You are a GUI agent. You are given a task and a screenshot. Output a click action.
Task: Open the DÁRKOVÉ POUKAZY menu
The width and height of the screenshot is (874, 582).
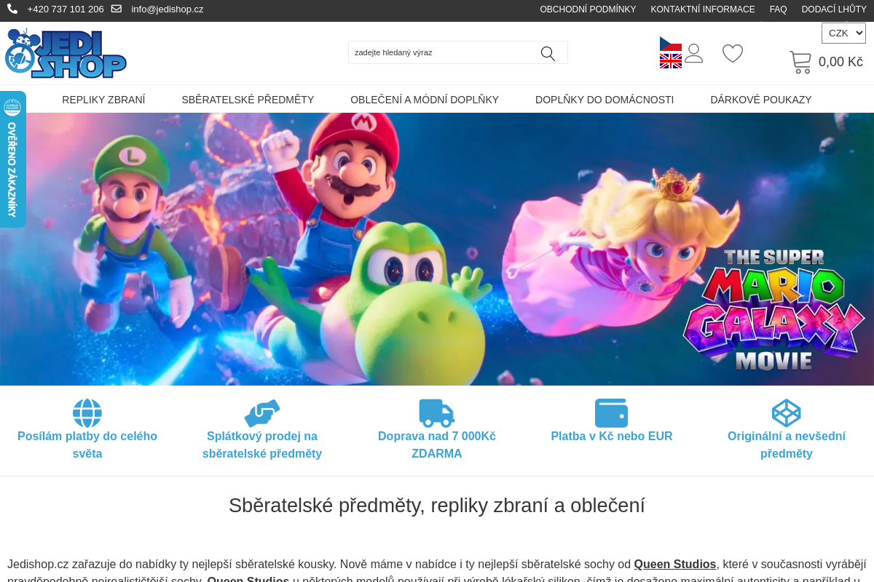coord(761,100)
